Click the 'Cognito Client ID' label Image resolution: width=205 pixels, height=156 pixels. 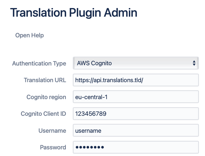pos(43,114)
